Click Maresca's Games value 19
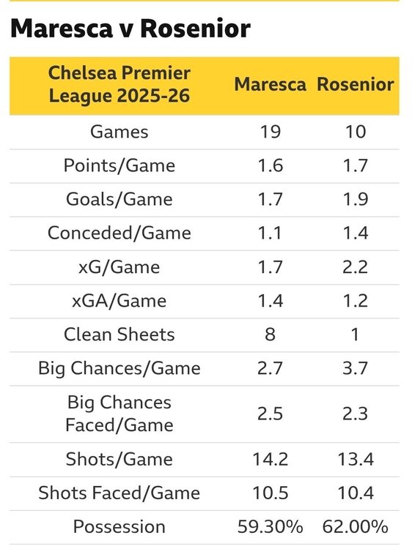This screenshot has width=412, height=549. coord(270,132)
